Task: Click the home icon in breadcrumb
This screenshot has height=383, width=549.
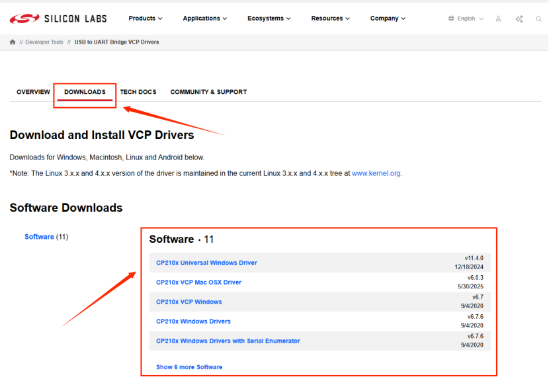Action: (x=13, y=42)
